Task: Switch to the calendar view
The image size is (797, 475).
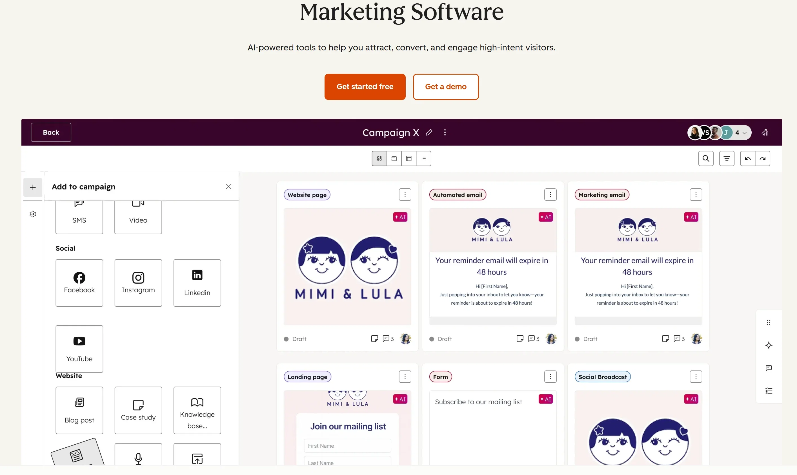Action: [x=394, y=159]
